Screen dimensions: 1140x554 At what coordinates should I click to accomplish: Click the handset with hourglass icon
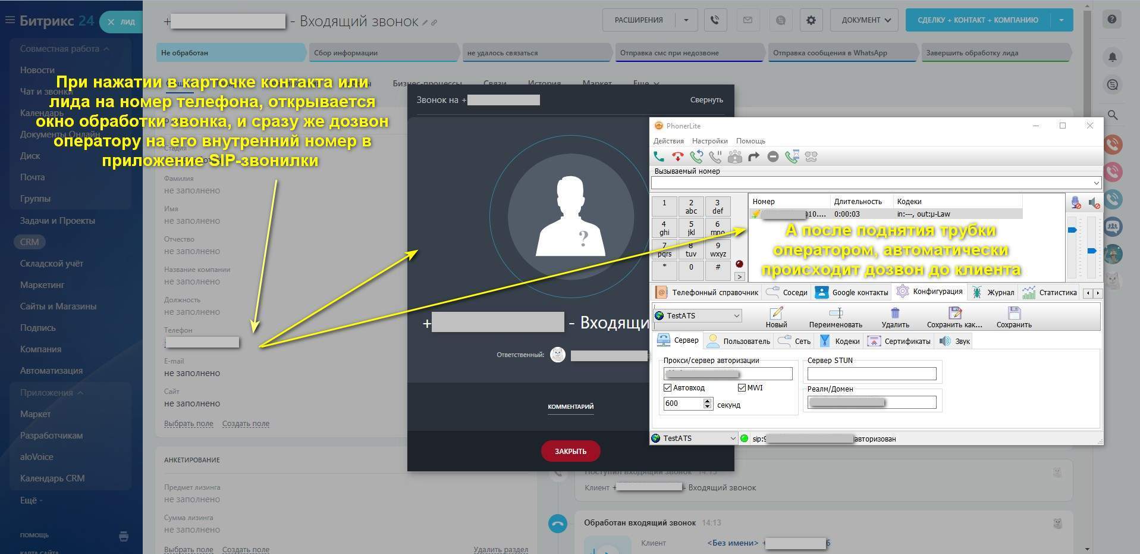(792, 157)
